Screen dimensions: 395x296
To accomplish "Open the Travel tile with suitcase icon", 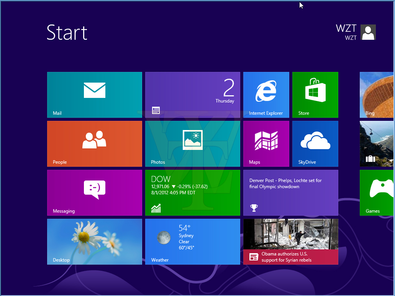I will pos(377,143).
